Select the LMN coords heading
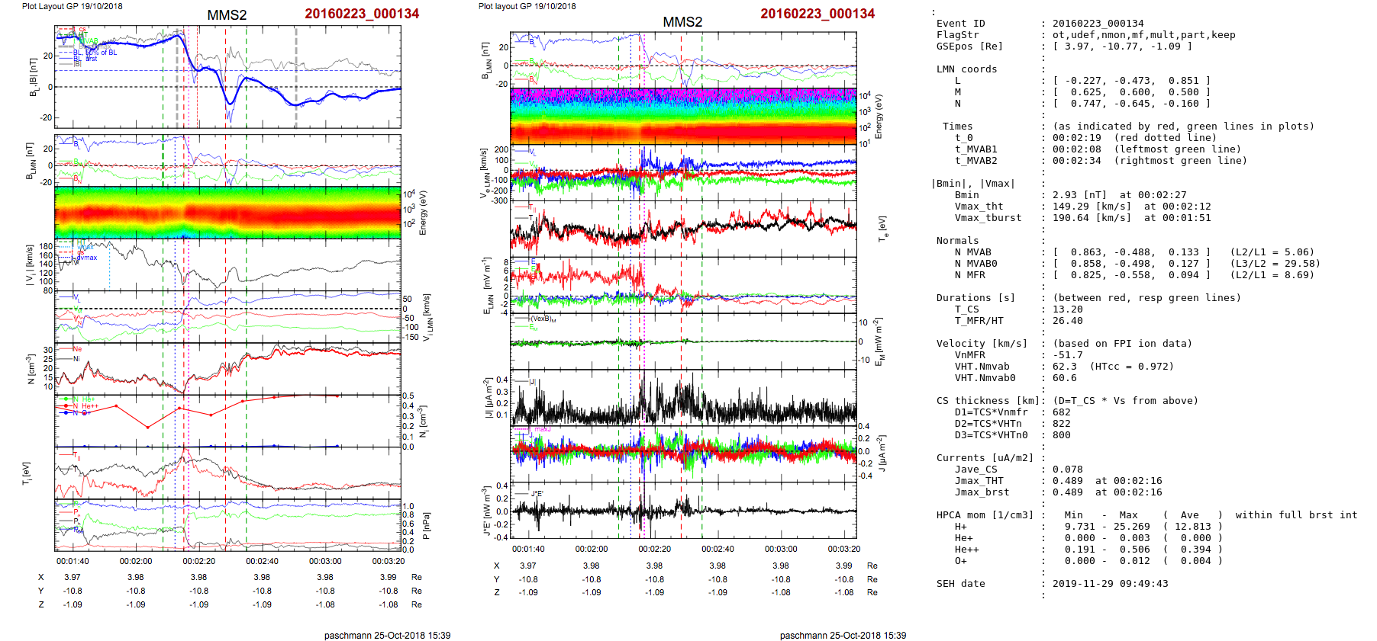 tap(966, 69)
